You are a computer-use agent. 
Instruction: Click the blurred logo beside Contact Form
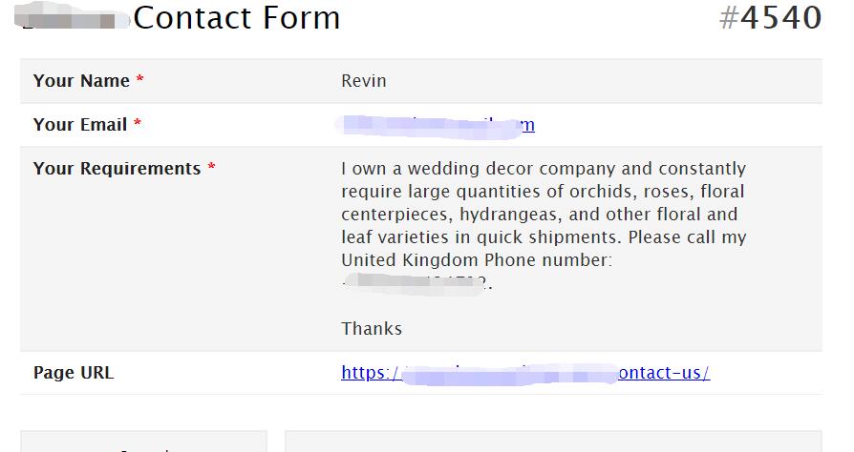[x=71, y=18]
